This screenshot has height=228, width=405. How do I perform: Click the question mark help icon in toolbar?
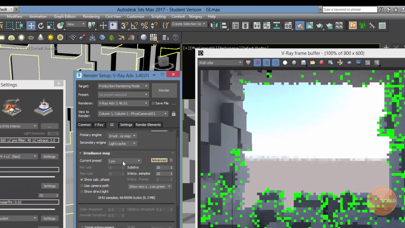click(x=176, y=38)
